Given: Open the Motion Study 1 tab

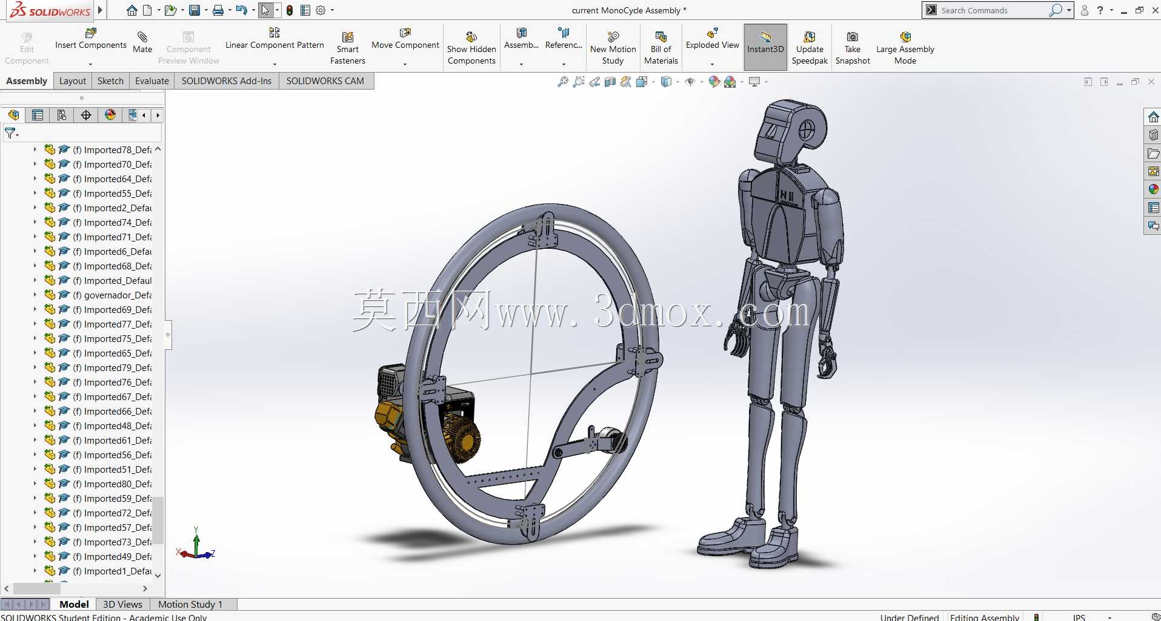Looking at the screenshot, I should pos(190,604).
